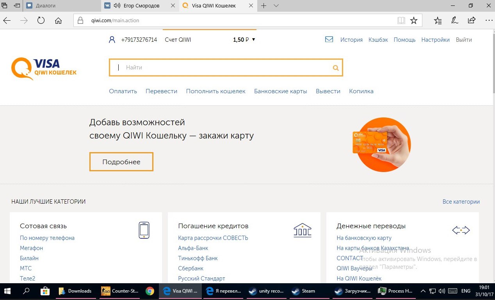Open the favorites hub icon
495x300 pixels.
tap(438, 21)
